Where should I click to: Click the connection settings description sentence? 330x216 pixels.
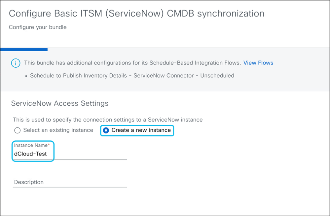pos(108,120)
